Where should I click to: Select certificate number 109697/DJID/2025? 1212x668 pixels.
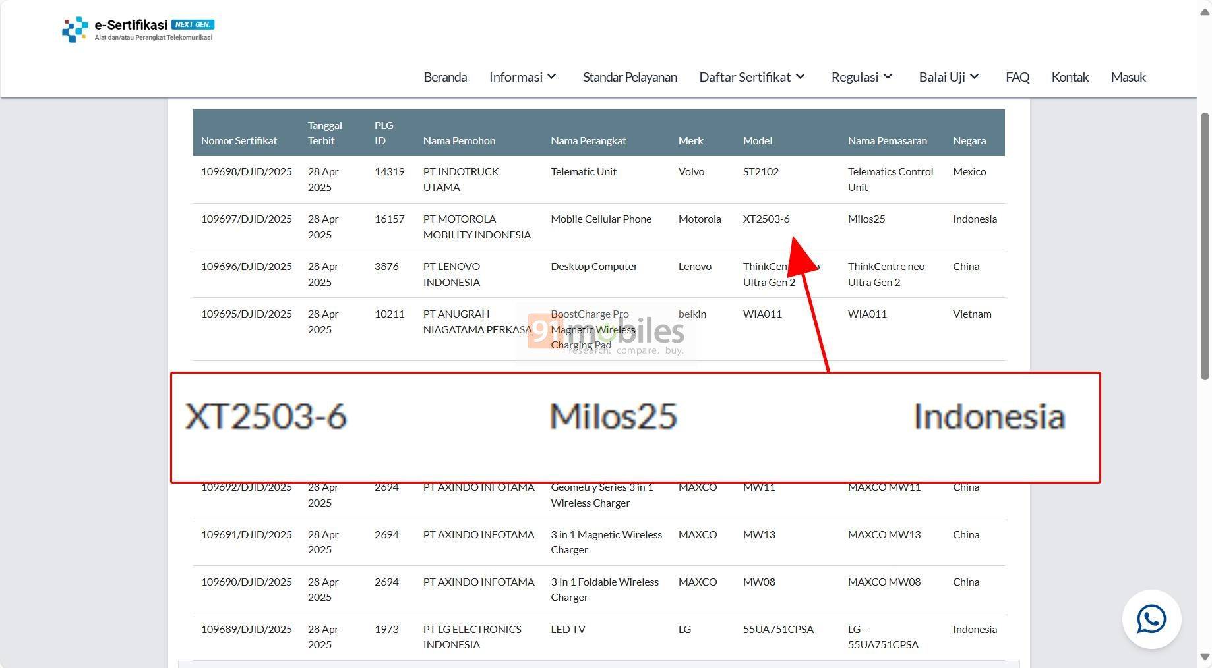coord(246,219)
